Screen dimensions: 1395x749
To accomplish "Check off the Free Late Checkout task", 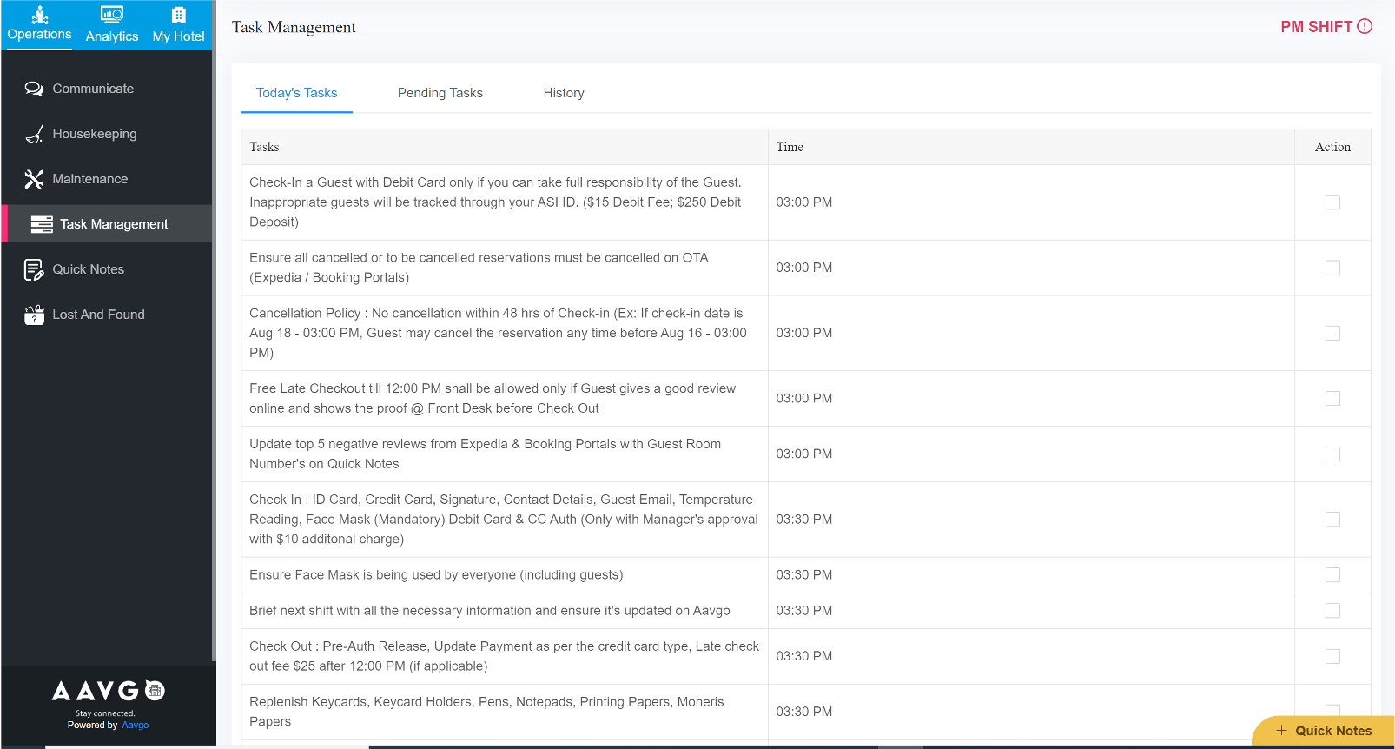I will 1332,399.
